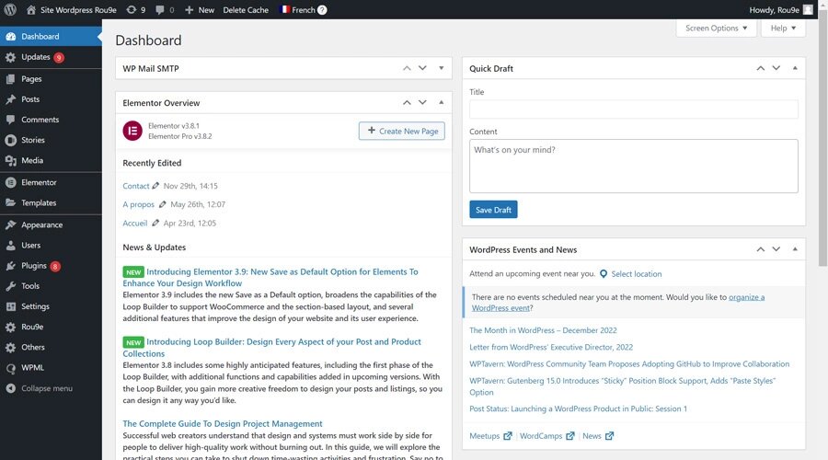The height and width of the screenshot is (460, 828).
Task: Click the What's on your mind textarea
Action: coord(634,166)
